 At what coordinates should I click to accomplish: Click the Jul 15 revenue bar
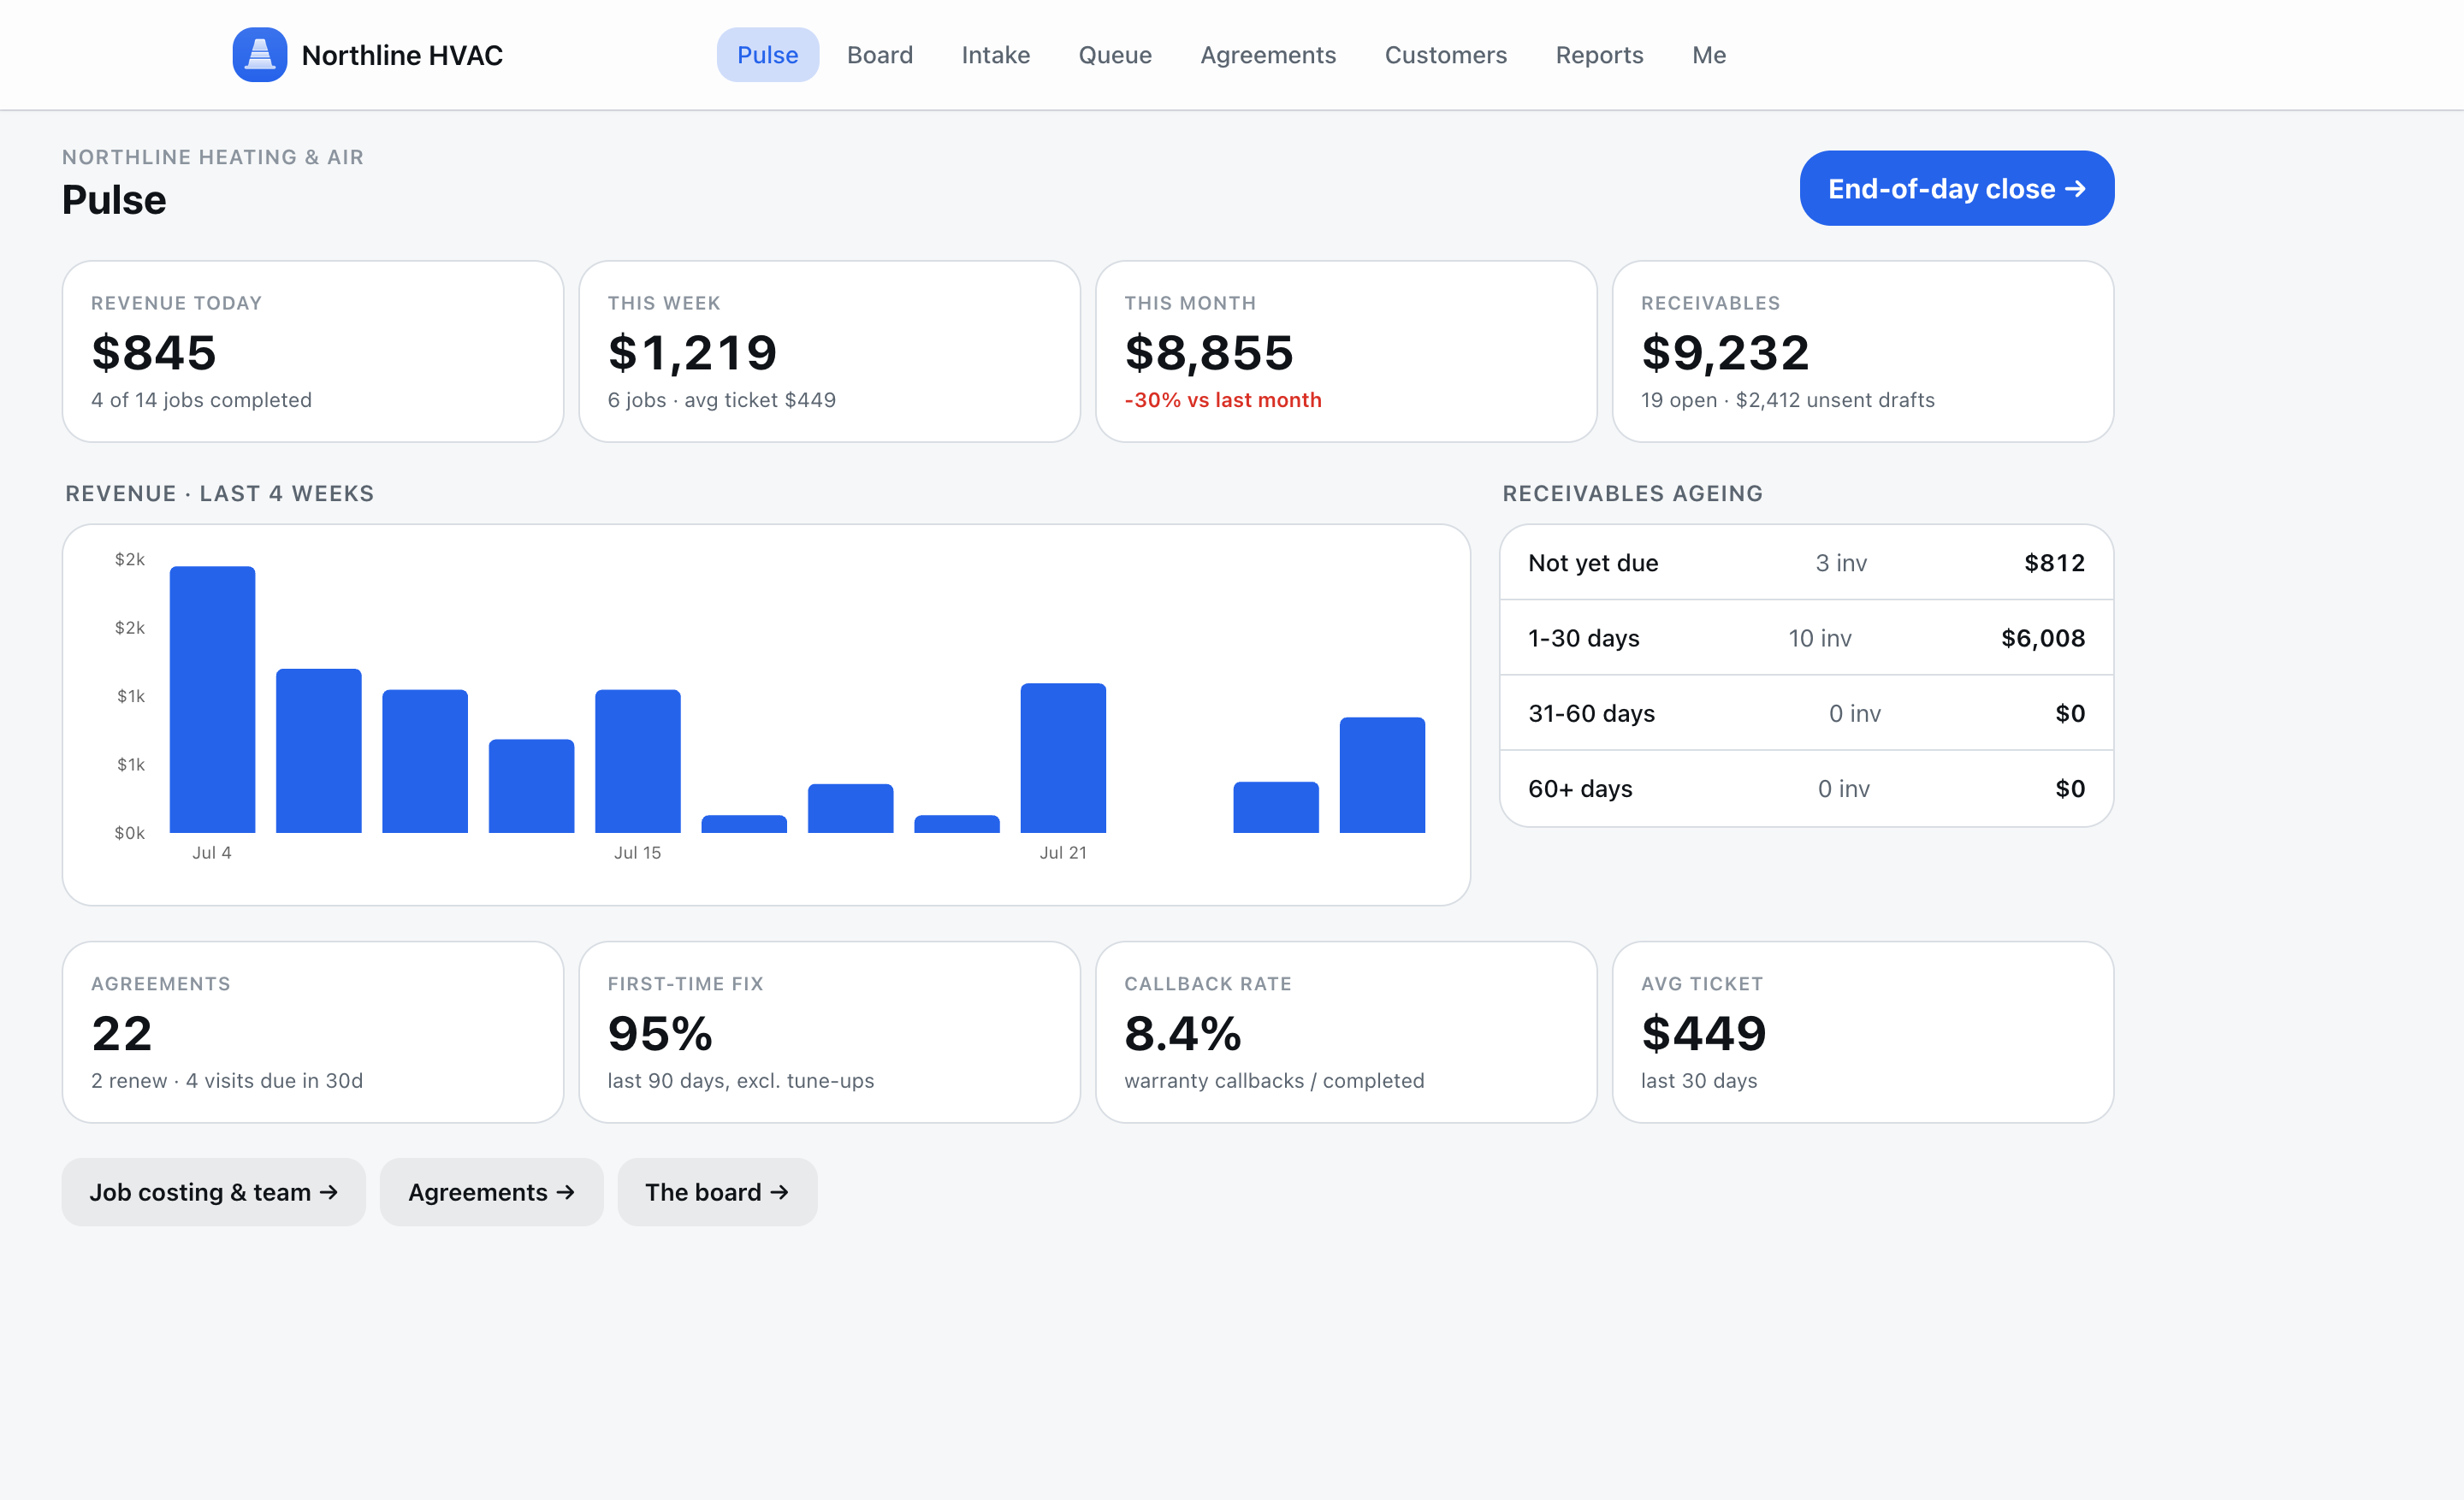(x=637, y=760)
